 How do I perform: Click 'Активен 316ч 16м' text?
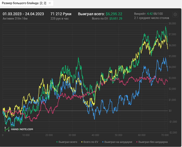click(x=15, y=19)
